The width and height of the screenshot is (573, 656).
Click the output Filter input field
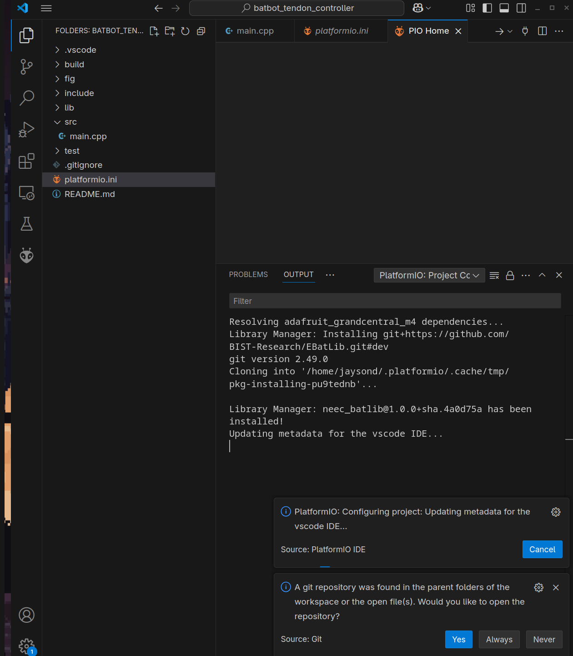pyautogui.click(x=395, y=301)
